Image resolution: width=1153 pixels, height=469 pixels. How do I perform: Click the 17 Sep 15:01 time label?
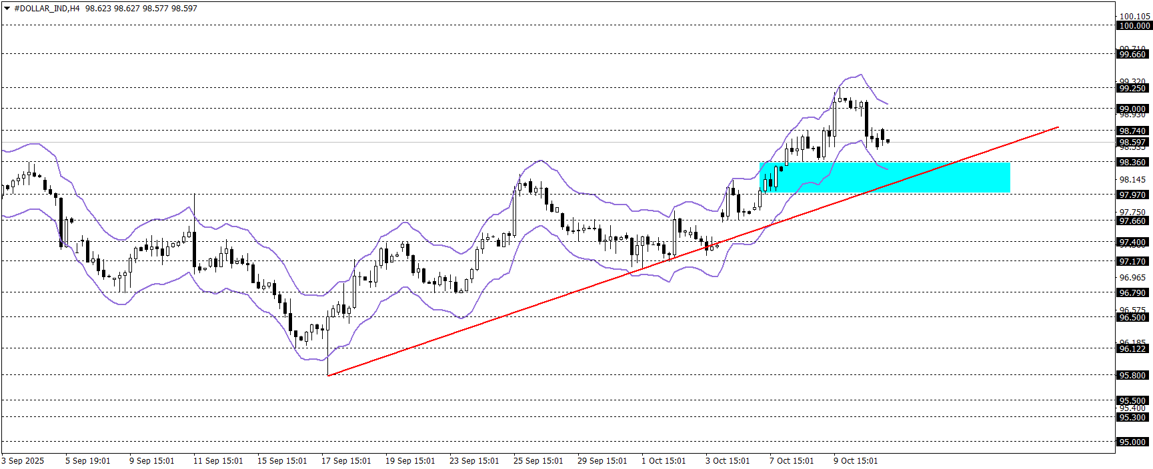coord(346,461)
